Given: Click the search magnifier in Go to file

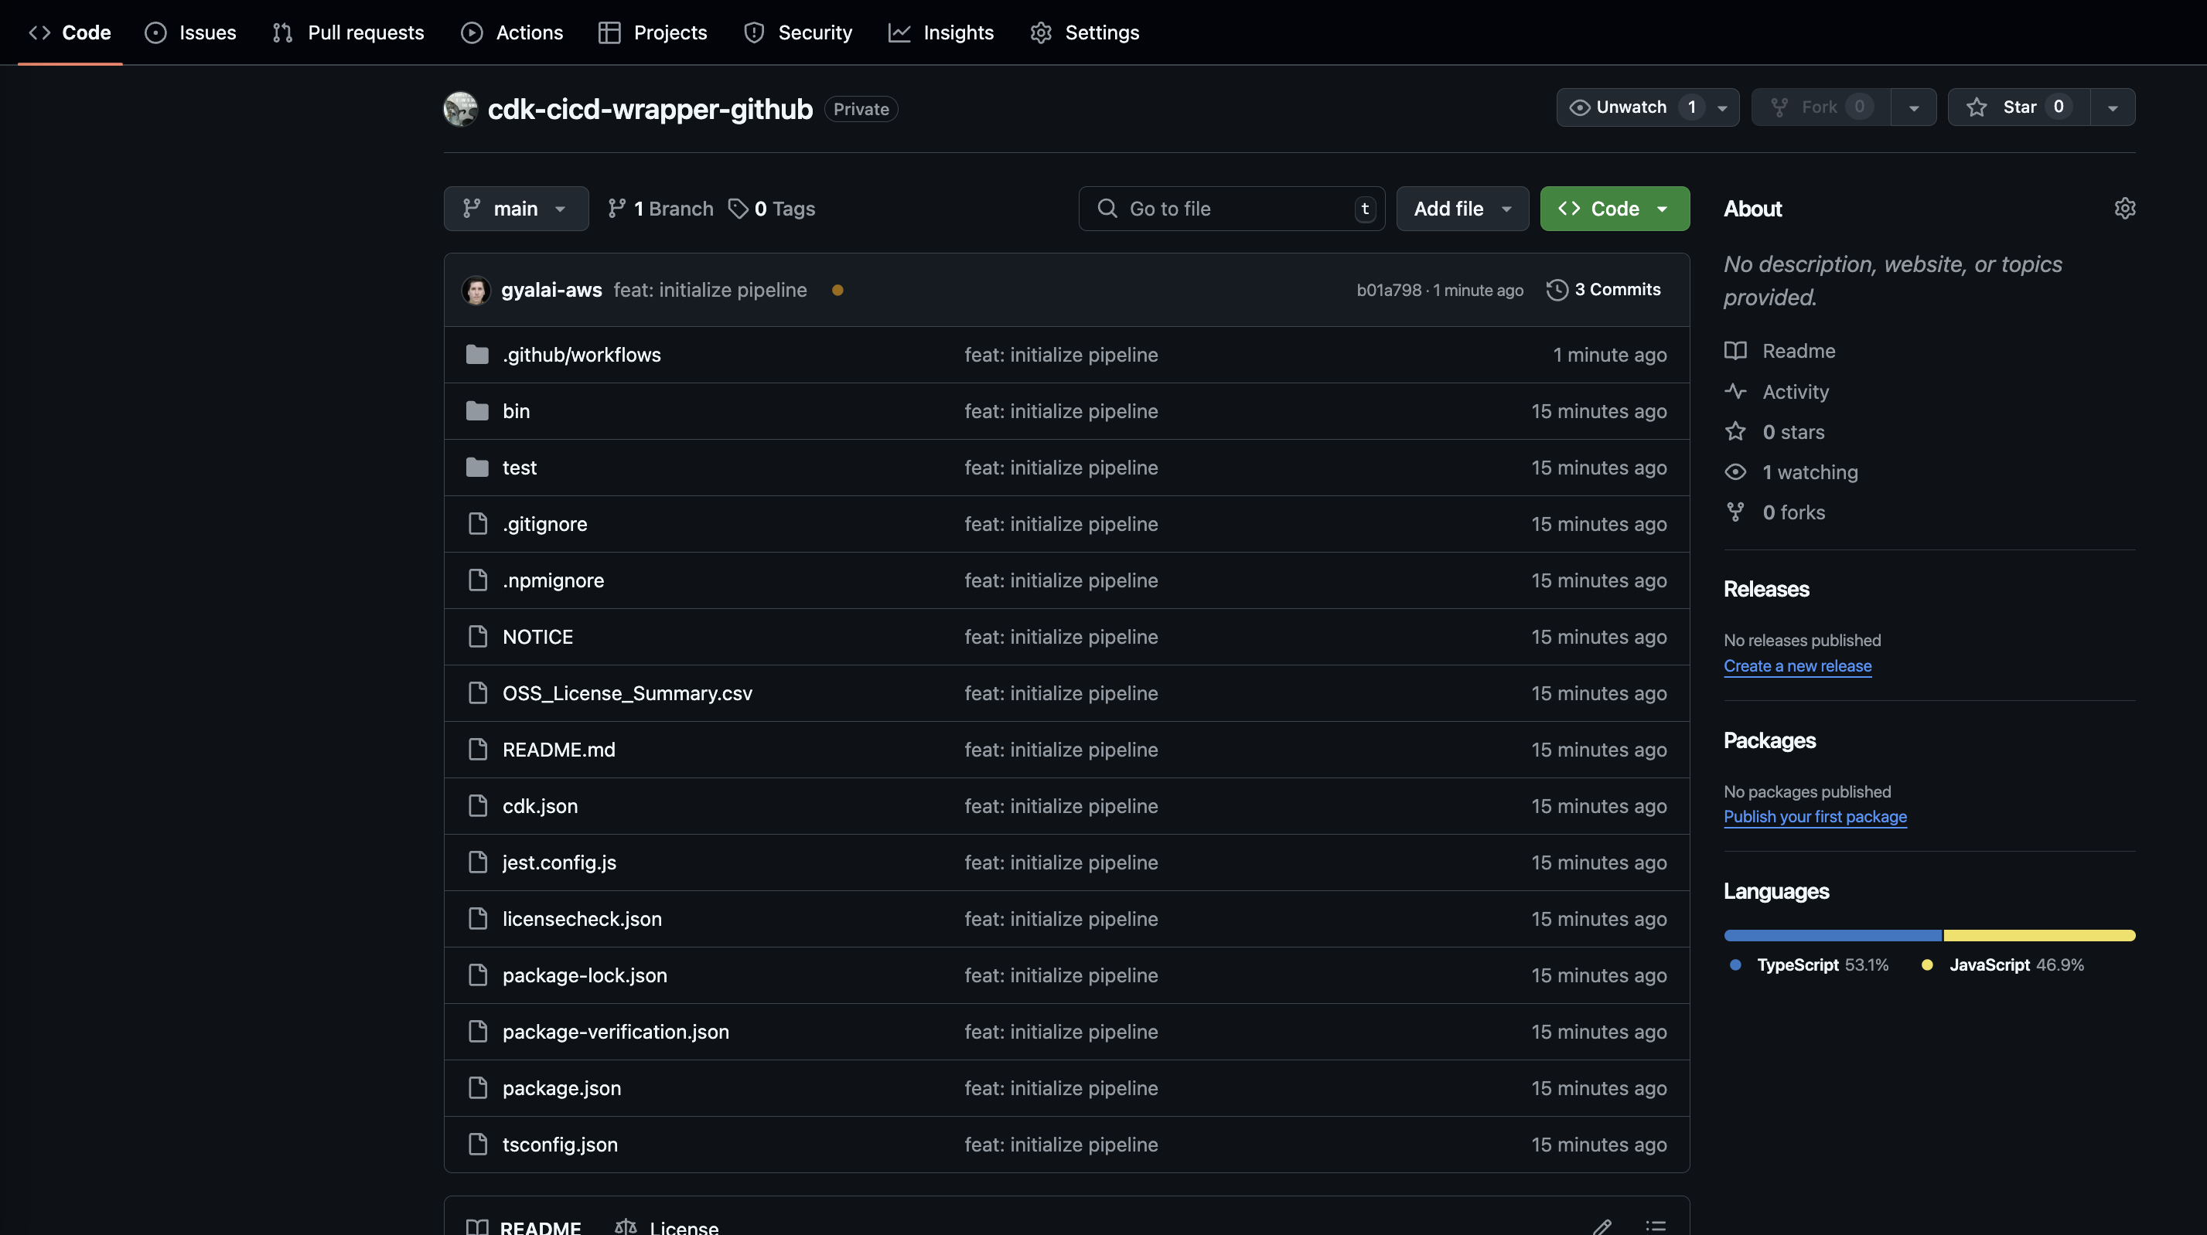Looking at the screenshot, I should coord(1107,208).
